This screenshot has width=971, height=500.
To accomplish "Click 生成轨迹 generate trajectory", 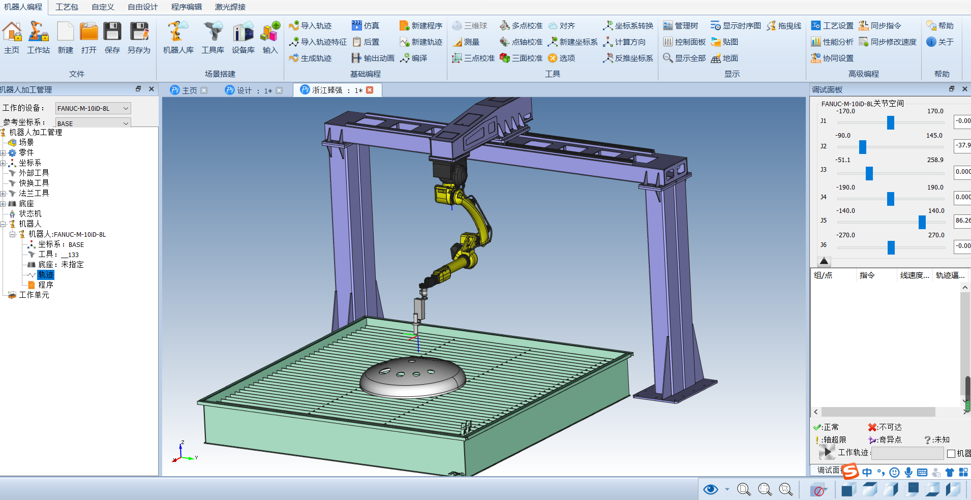I will click(311, 58).
